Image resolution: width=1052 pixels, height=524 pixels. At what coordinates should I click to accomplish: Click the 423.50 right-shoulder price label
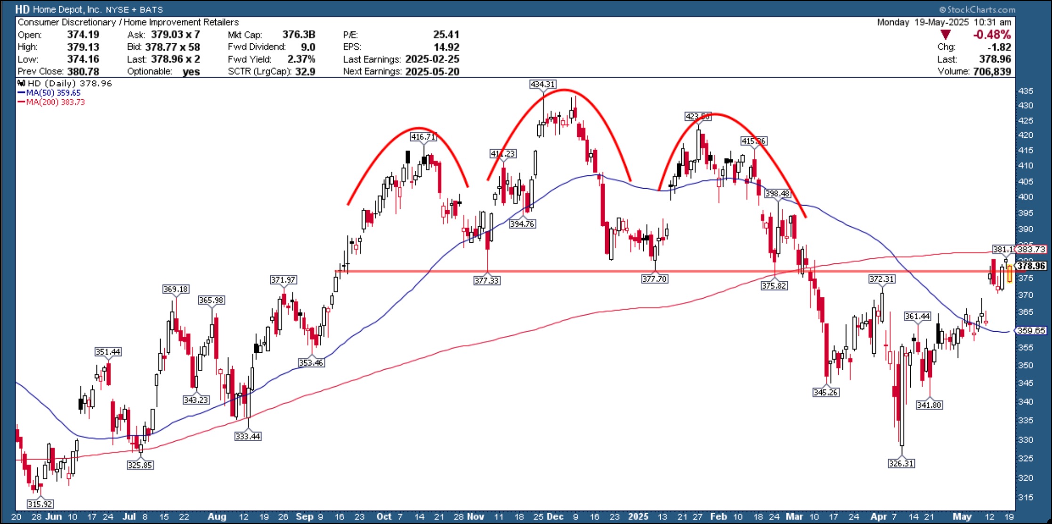[x=697, y=116]
